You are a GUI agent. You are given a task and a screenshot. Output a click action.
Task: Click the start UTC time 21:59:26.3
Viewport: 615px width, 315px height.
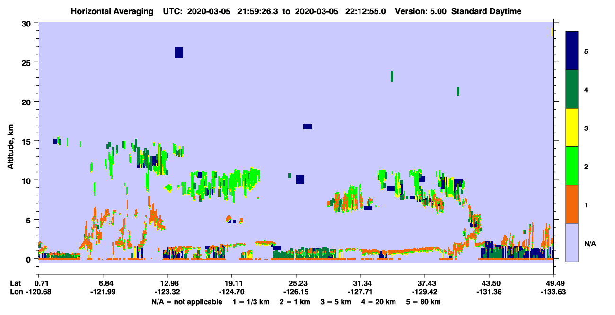click(258, 11)
